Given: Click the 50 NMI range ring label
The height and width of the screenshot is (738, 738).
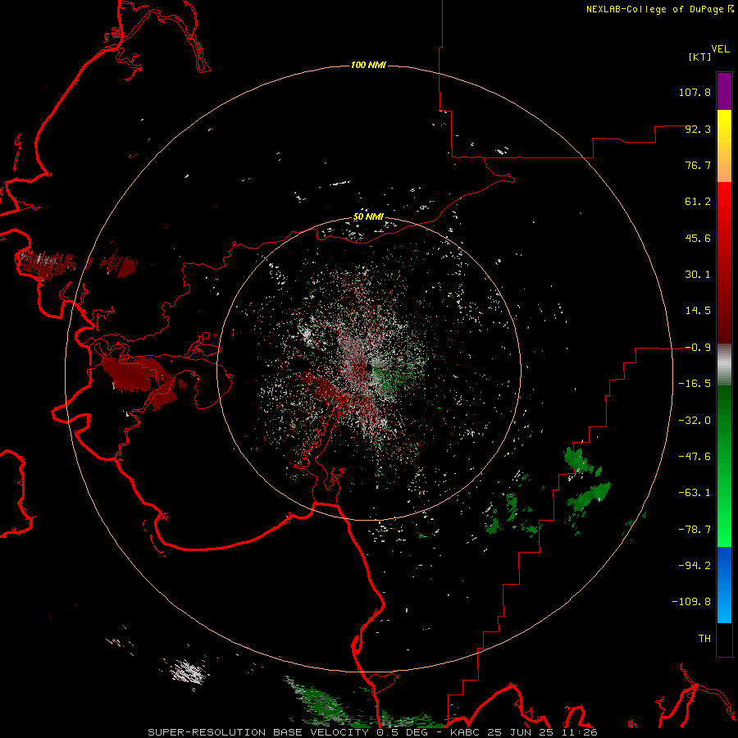Looking at the screenshot, I should pos(368,217).
